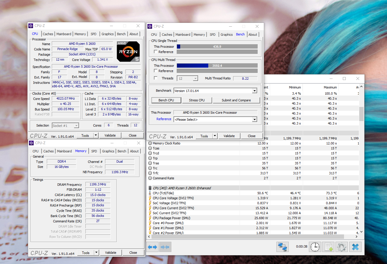
Task: Open the Threads count 12 dropdown
Action: tap(195, 79)
